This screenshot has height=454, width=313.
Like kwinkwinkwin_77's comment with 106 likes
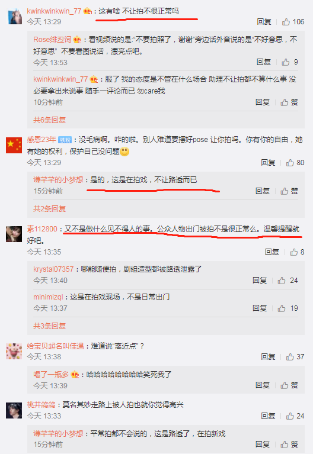pos(293,22)
